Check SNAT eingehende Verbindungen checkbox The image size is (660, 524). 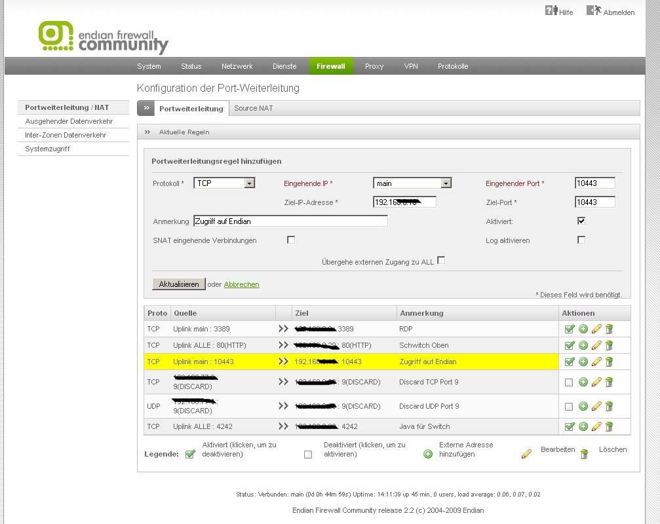(x=291, y=240)
